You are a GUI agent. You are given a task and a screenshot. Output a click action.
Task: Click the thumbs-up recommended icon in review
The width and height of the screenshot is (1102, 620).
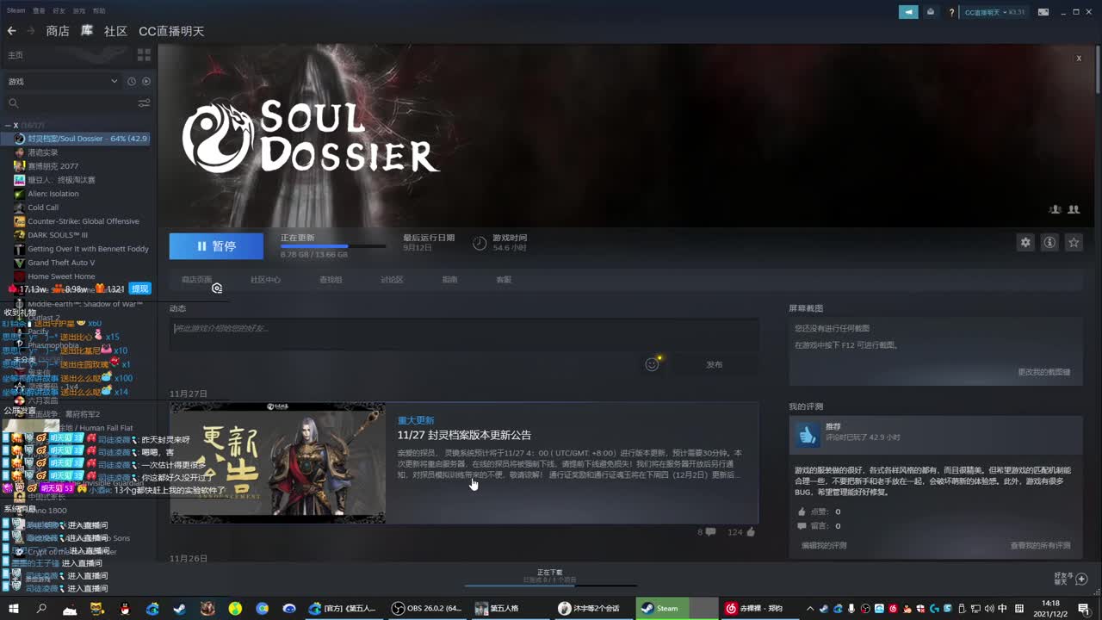(x=807, y=434)
